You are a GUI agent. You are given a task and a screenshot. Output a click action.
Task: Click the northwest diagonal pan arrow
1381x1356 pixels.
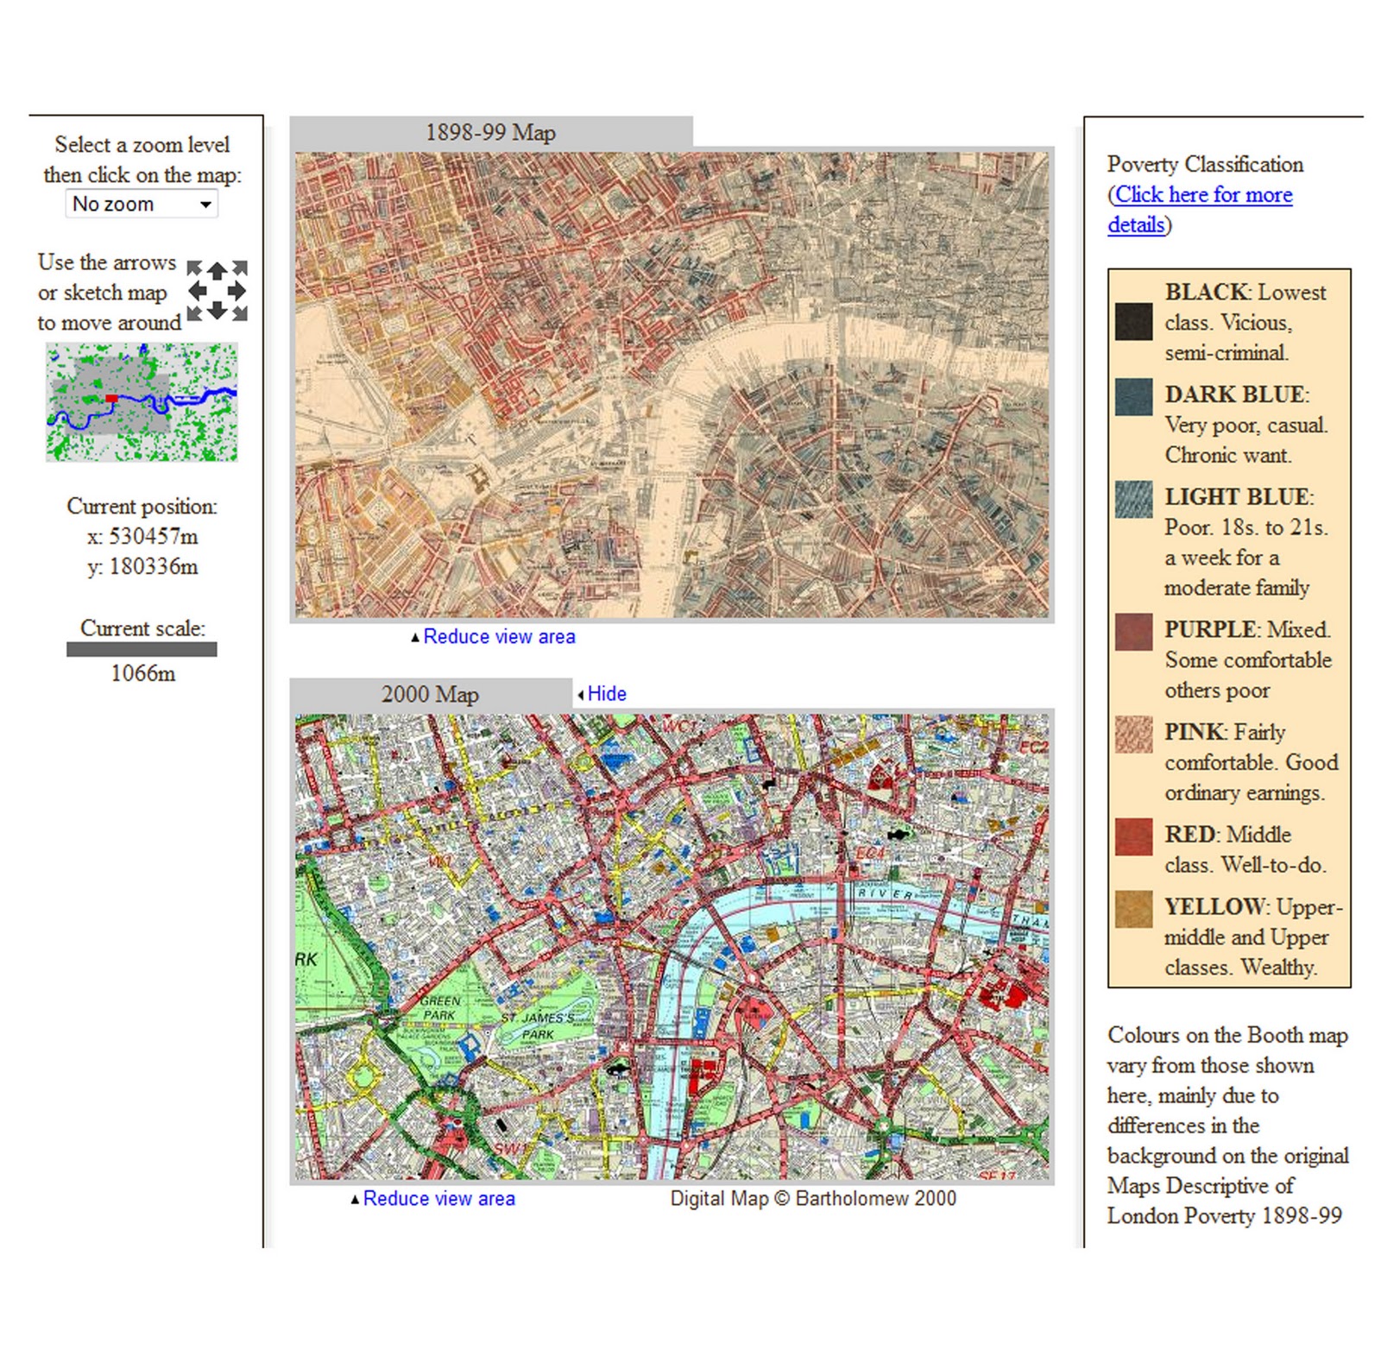pyautogui.click(x=195, y=268)
